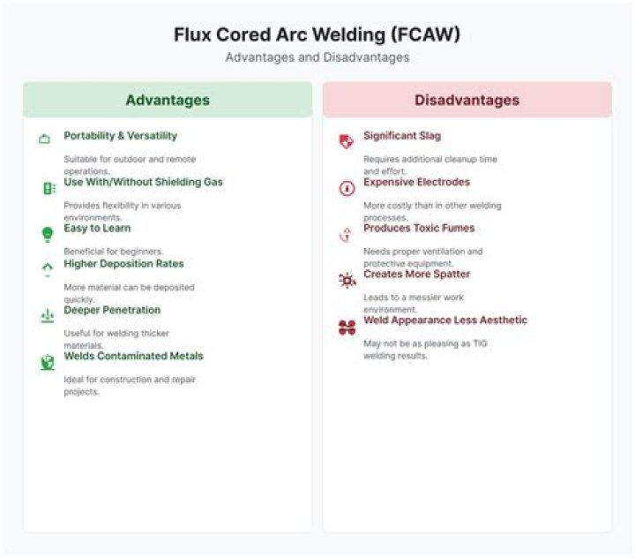Click the Use With/Without Shielding Gas heading
This screenshot has width=635, height=558.
pos(143,182)
